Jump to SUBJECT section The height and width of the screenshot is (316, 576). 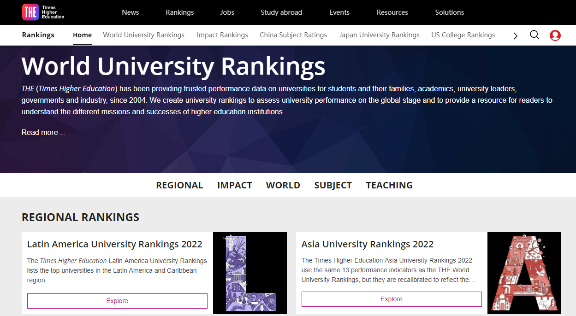(x=333, y=185)
